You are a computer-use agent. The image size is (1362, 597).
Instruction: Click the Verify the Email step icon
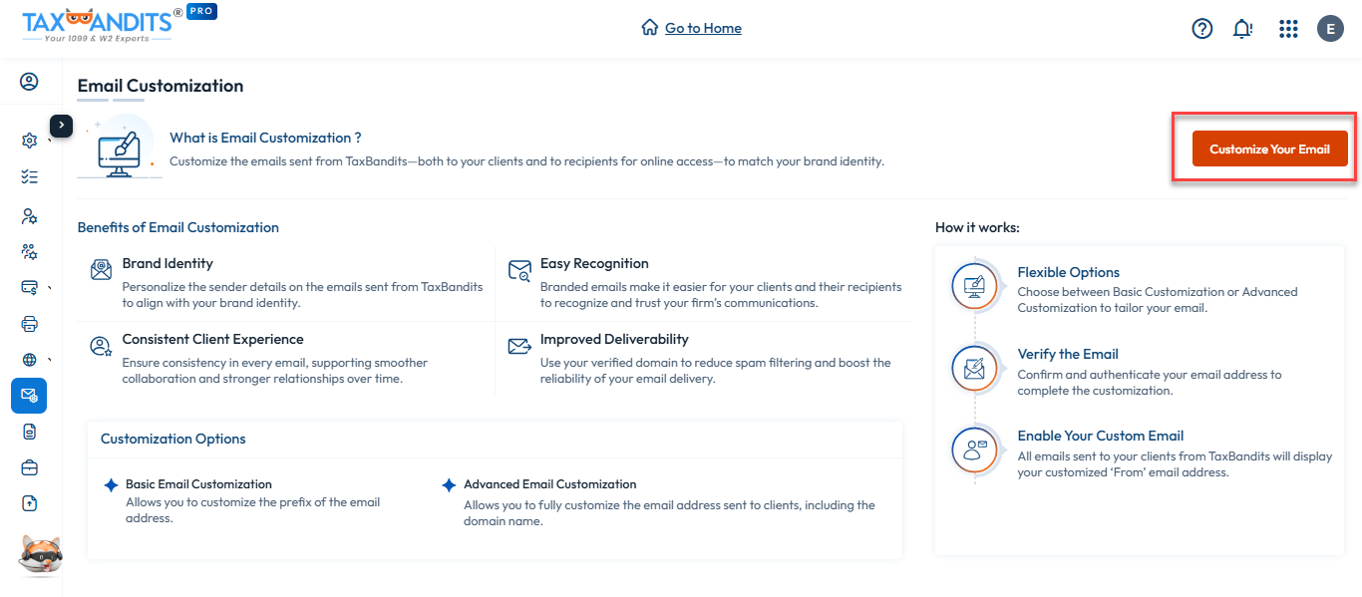point(975,368)
